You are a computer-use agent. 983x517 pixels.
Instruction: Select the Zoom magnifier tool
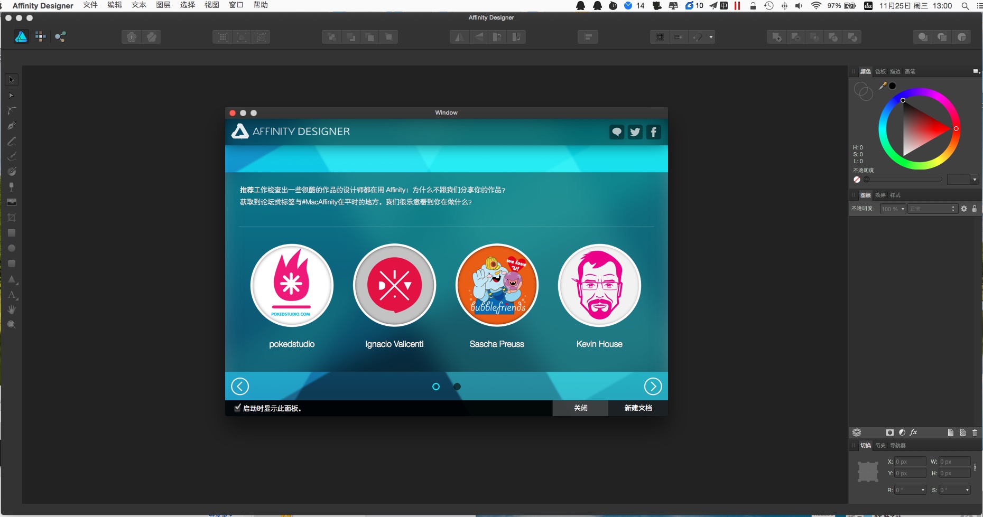point(11,325)
